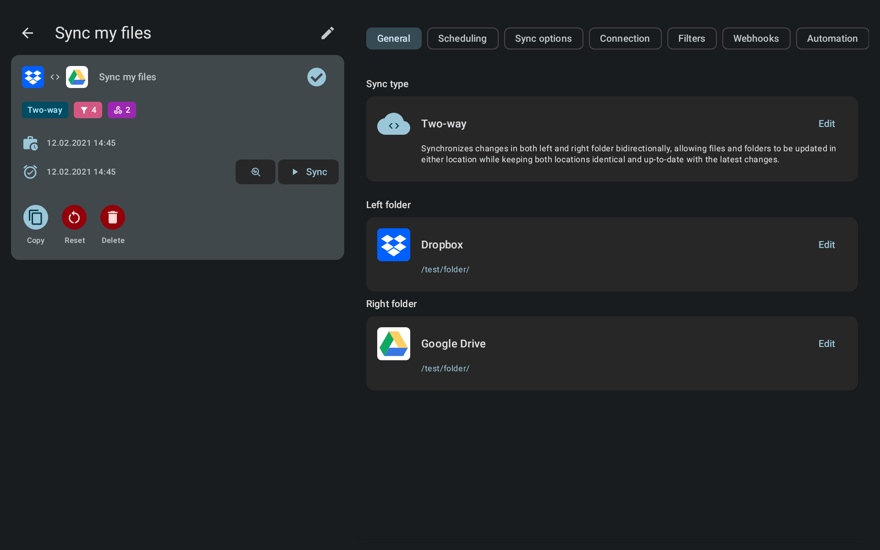Click the Dropbox /test/folder/ path
Image resolution: width=880 pixels, height=550 pixels.
click(445, 269)
